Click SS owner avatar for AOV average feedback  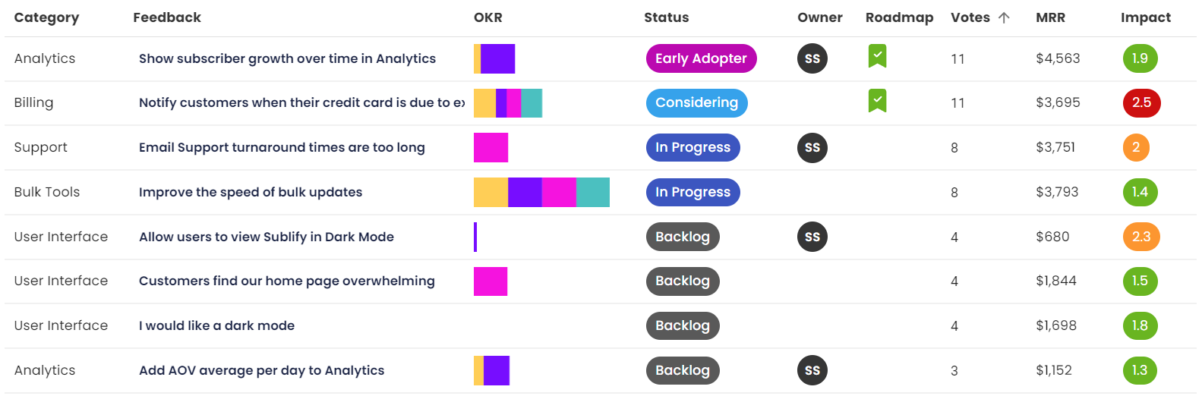(812, 370)
